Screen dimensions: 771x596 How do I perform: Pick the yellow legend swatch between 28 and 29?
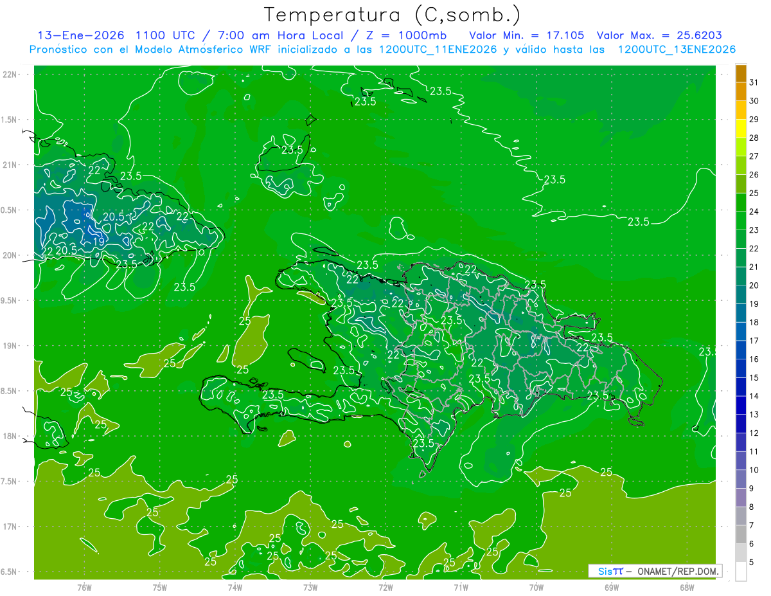(x=741, y=129)
